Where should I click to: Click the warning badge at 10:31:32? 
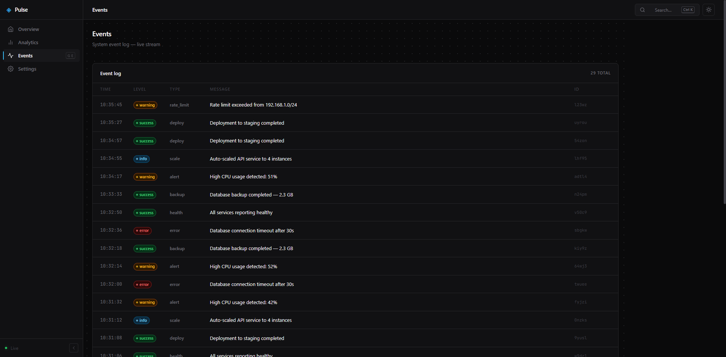click(145, 302)
